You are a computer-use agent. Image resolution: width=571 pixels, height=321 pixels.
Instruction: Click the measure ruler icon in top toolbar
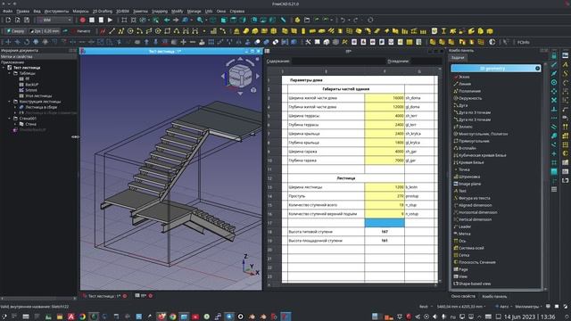(x=283, y=20)
